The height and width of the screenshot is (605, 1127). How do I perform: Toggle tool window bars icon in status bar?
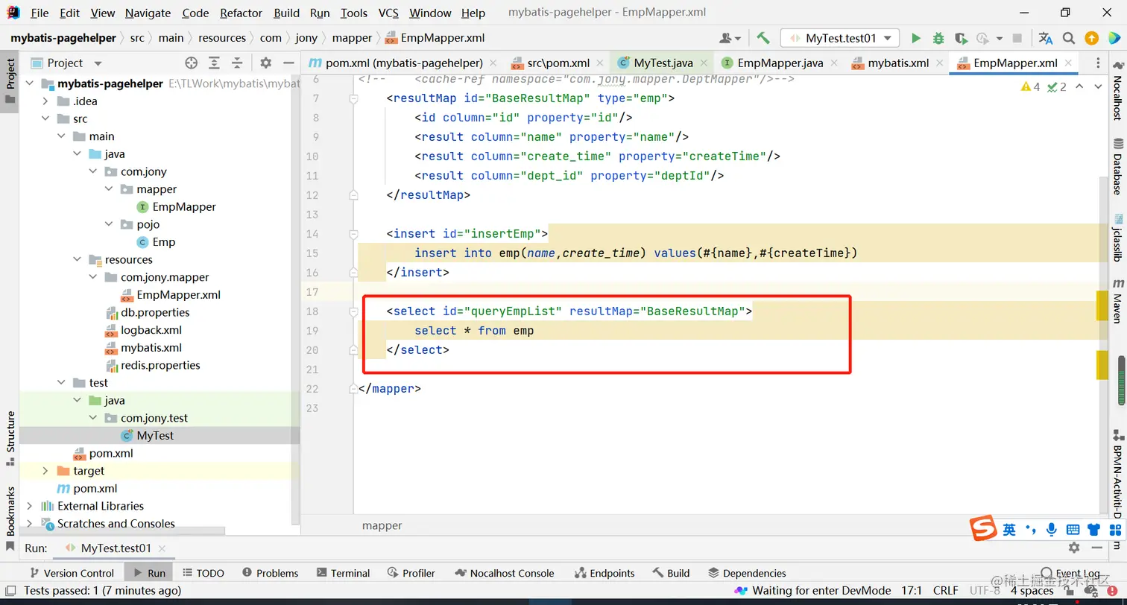click(10, 591)
